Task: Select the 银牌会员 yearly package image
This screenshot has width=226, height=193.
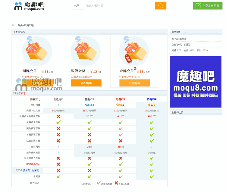Action: pyautogui.click(x=86, y=51)
